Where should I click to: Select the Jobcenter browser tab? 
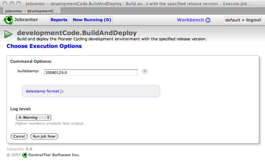click(31, 11)
